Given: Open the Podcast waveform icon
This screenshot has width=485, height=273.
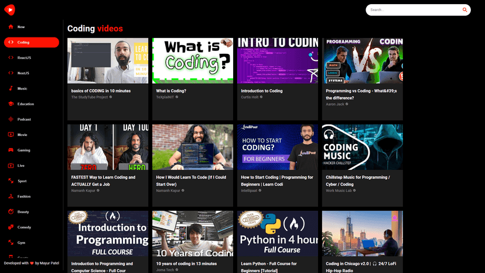Looking at the screenshot, I should [11, 119].
